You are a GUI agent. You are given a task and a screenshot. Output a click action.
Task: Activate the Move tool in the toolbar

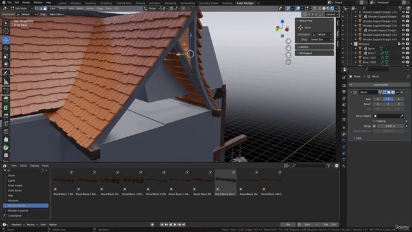(x=6, y=40)
